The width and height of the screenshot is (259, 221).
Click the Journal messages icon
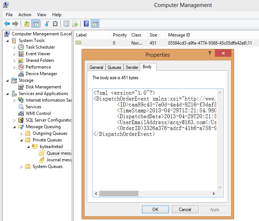coord(42,160)
